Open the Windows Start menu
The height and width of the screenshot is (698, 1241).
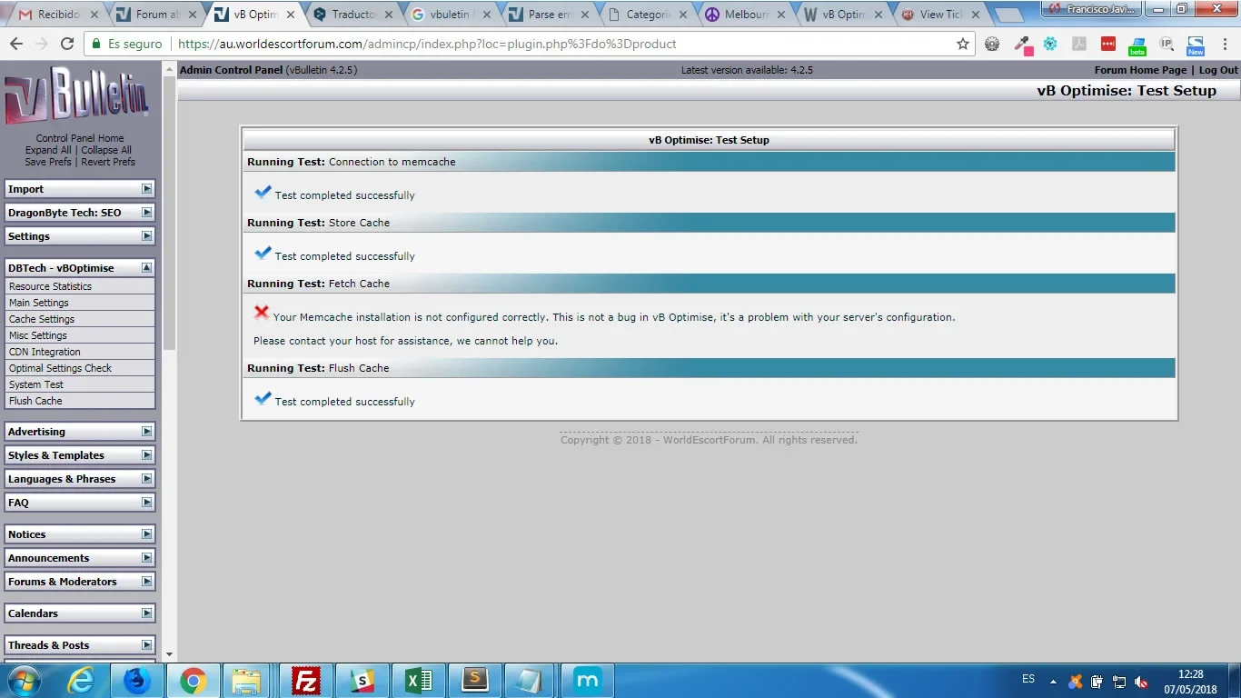pos(23,680)
